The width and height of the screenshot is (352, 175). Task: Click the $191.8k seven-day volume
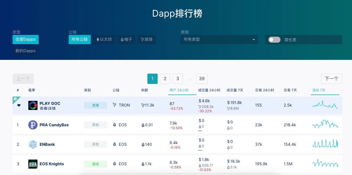234,103
